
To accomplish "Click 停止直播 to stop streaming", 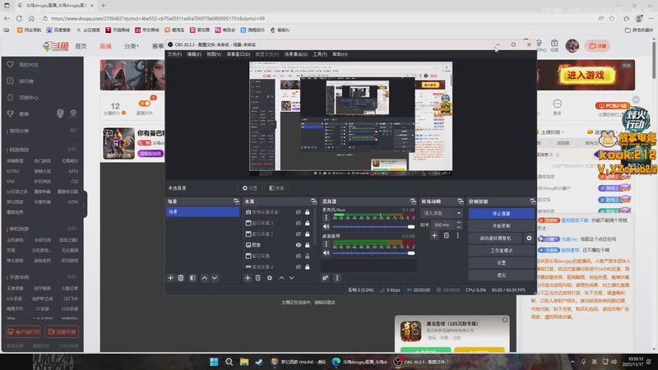I will tap(502, 214).
